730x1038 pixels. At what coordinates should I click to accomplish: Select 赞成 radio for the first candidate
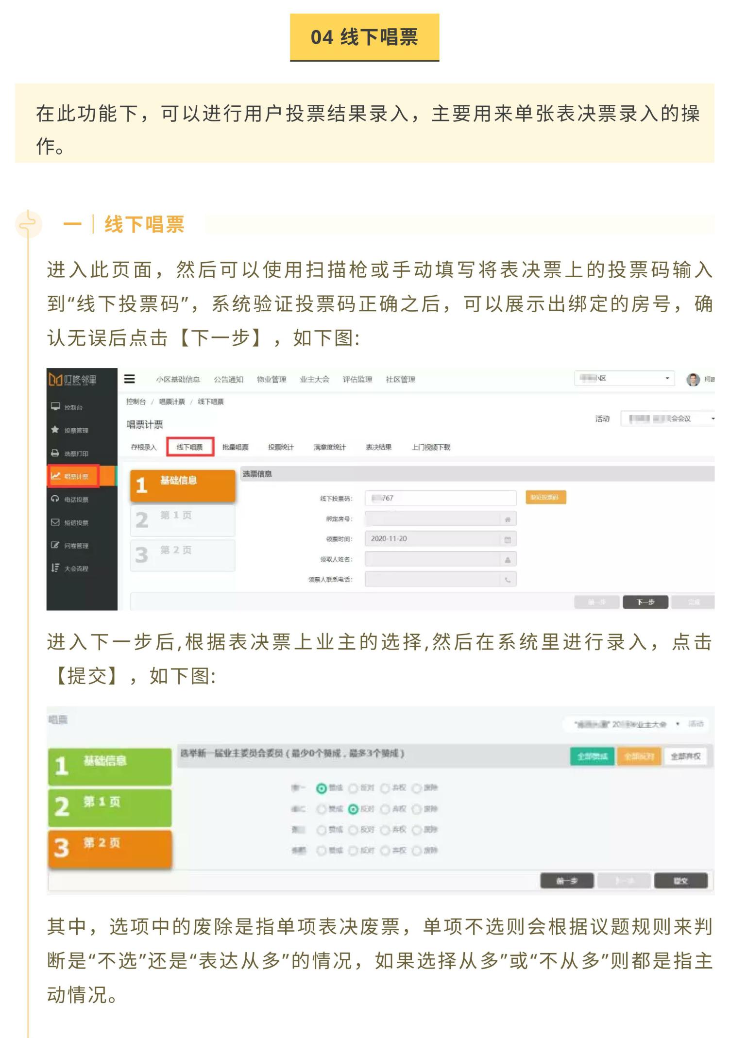click(321, 788)
